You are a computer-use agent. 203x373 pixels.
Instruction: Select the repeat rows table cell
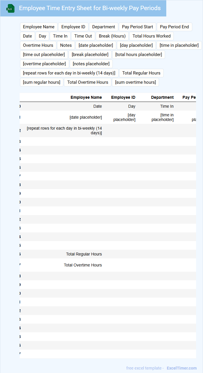[64, 130]
